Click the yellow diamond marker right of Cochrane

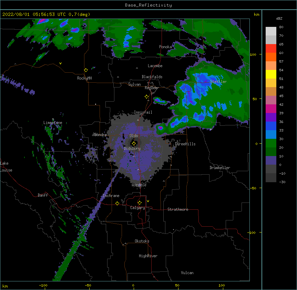[117, 203]
